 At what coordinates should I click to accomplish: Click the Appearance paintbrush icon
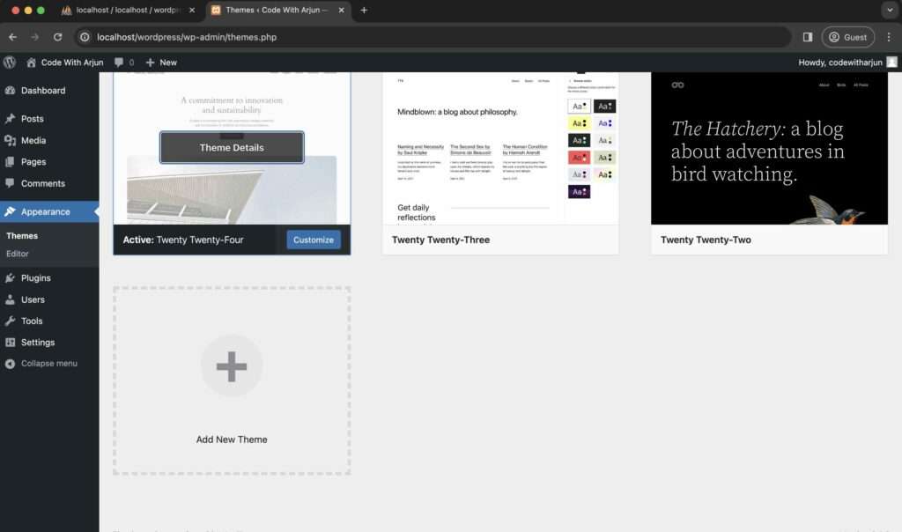(x=10, y=211)
